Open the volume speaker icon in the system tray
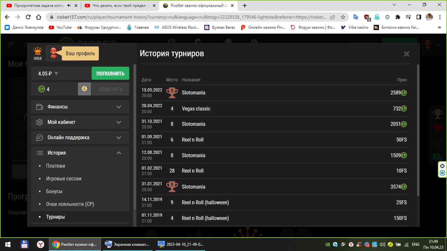The image size is (447, 251). (382, 244)
